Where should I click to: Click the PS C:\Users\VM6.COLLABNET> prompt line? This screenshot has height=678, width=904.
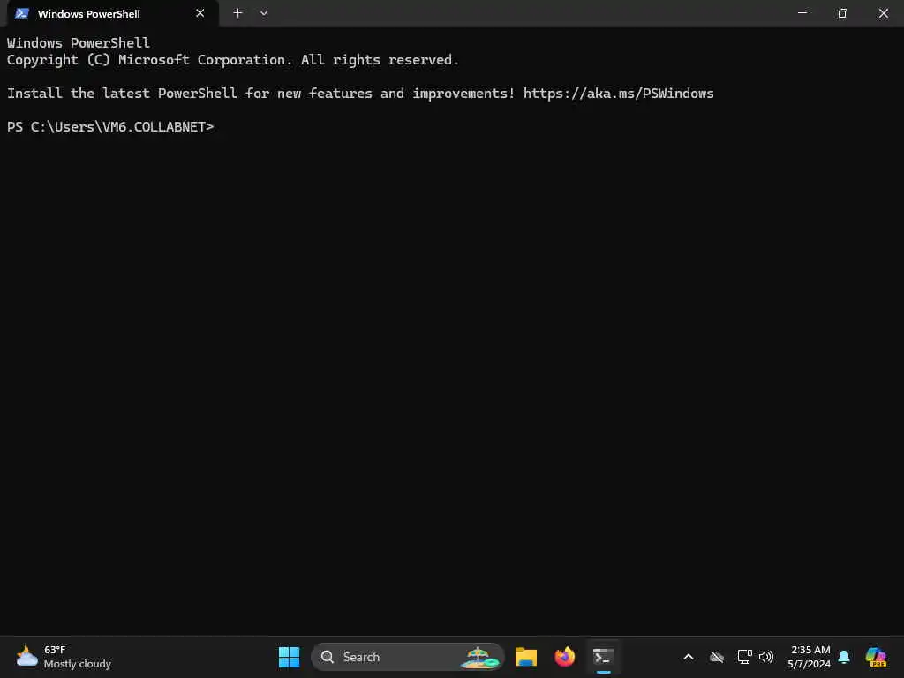click(x=110, y=127)
